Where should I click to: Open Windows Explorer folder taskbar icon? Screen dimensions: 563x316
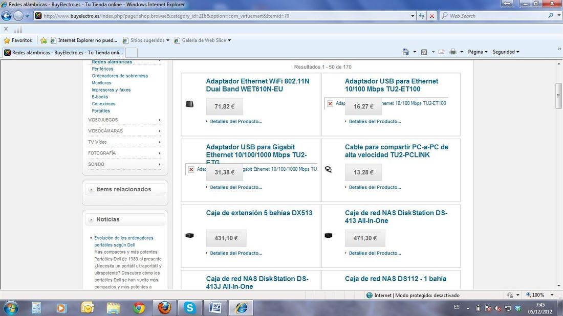pos(113,308)
